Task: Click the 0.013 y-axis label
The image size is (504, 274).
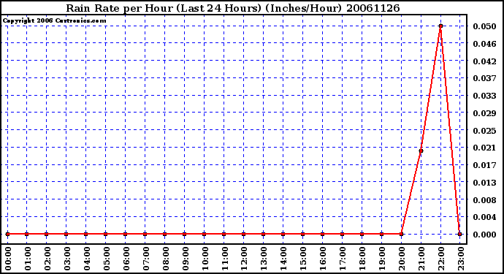Action: click(x=484, y=183)
